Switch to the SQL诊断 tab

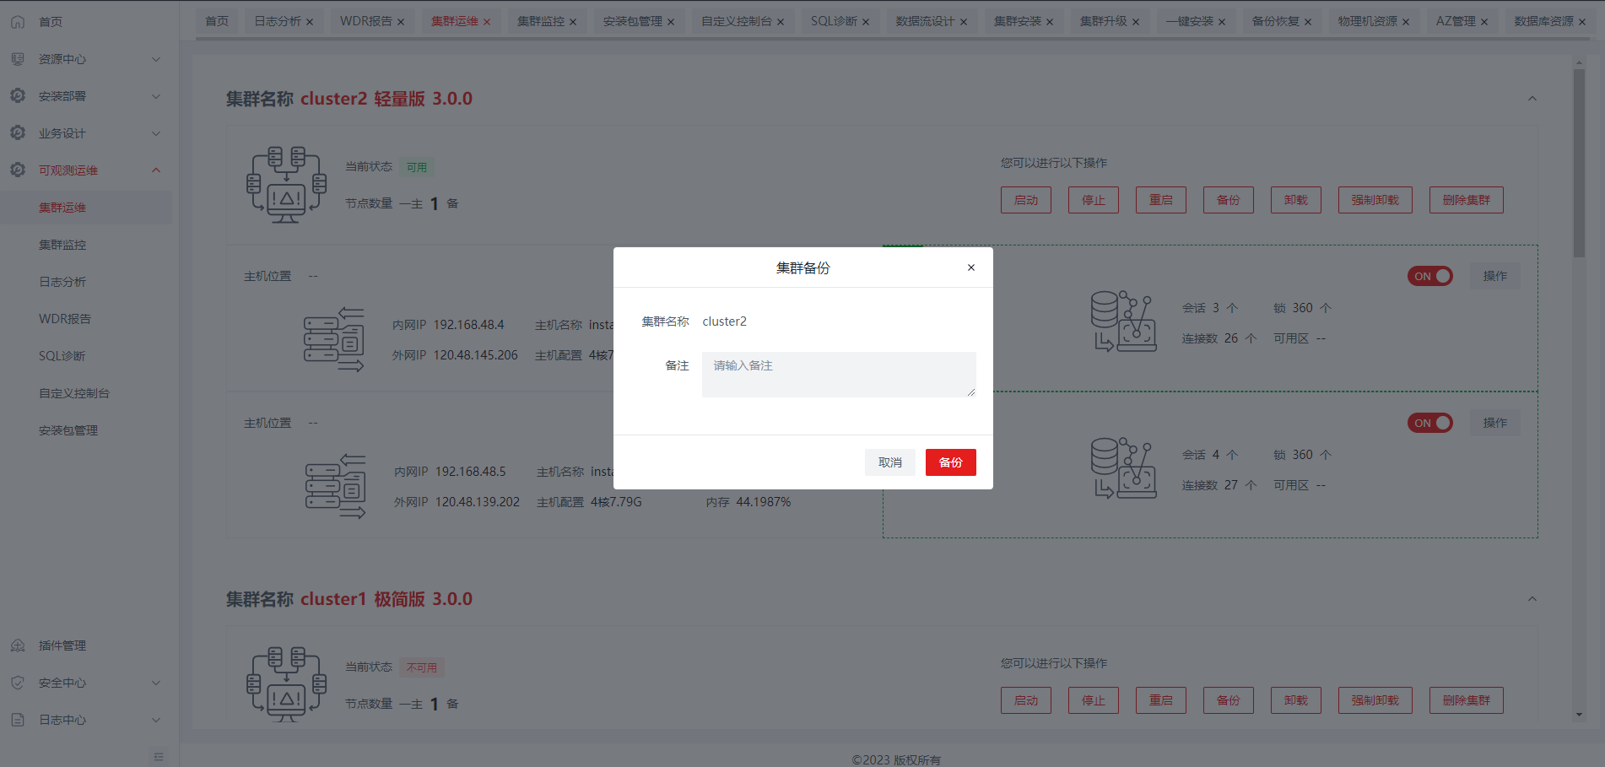(833, 21)
